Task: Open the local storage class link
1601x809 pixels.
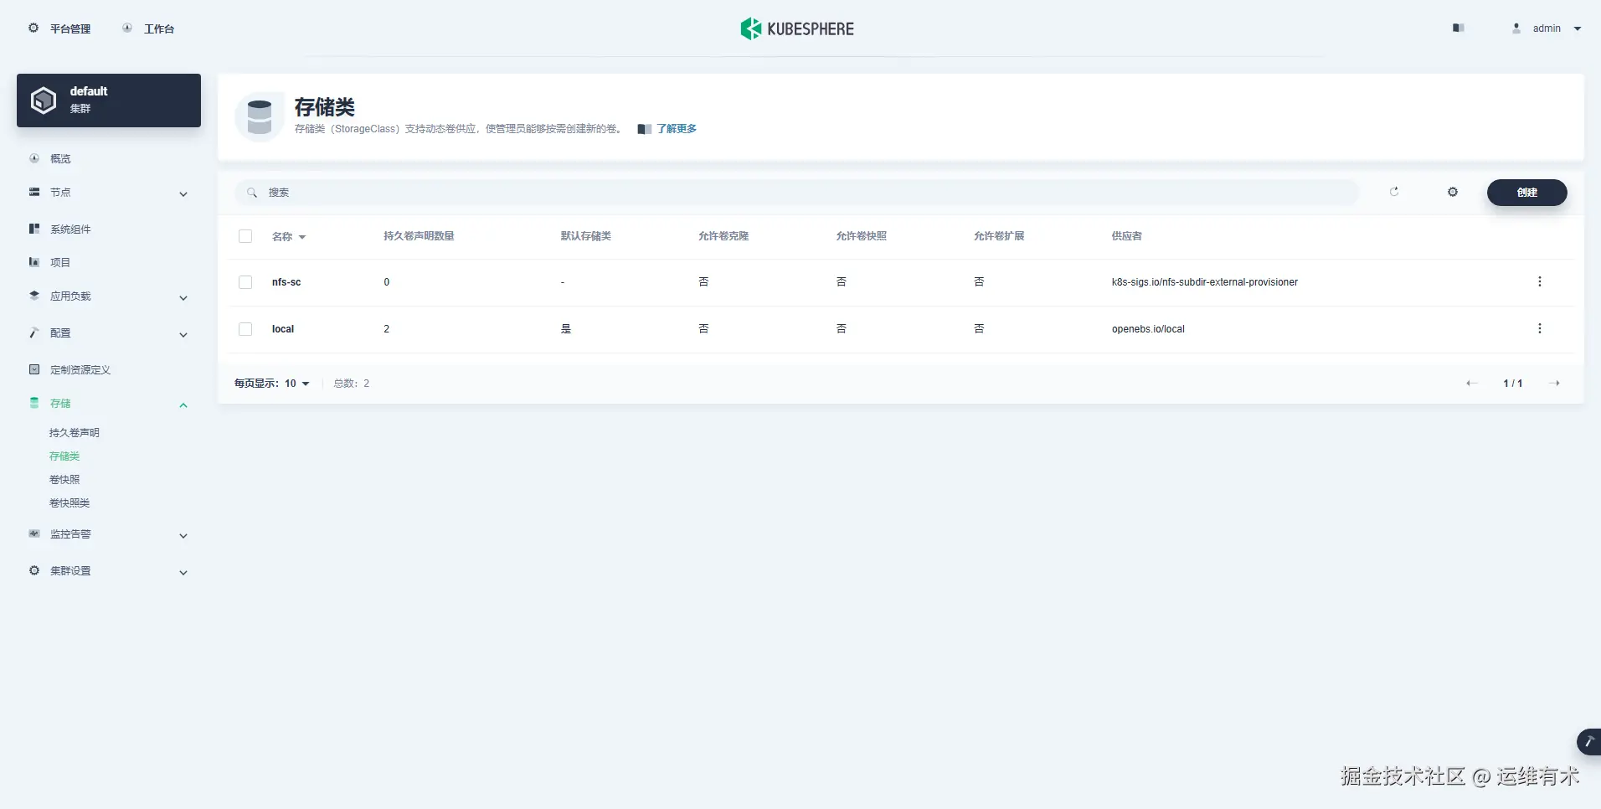Action: click(283, 329)
